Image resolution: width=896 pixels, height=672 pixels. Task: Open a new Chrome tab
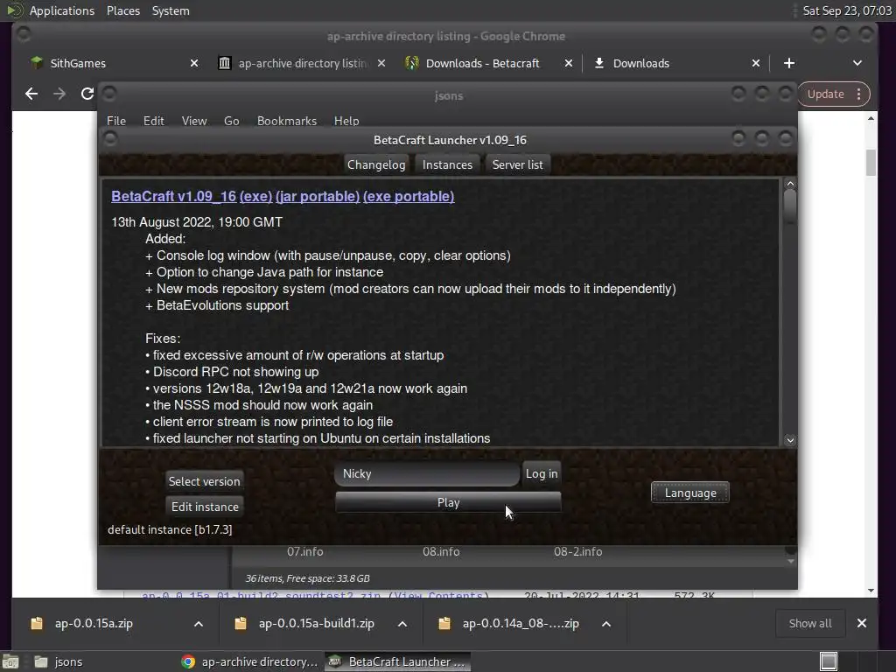[x=789, y=63]
